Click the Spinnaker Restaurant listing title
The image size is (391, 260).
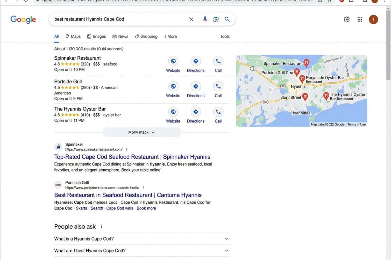[x=77, y=58]
